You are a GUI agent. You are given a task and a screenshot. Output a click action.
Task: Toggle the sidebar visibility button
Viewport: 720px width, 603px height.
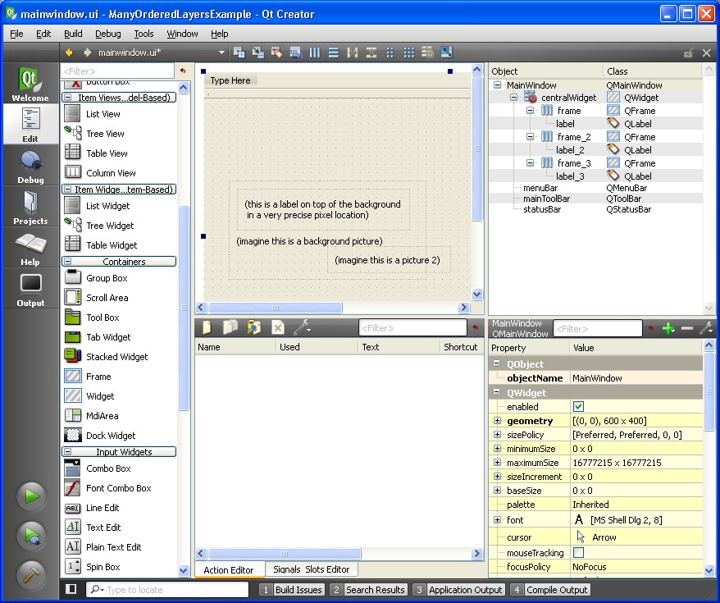tap(71, 589)
